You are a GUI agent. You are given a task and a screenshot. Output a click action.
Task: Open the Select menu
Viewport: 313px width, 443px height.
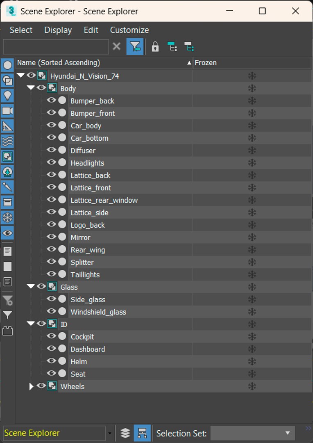point(21,30)
